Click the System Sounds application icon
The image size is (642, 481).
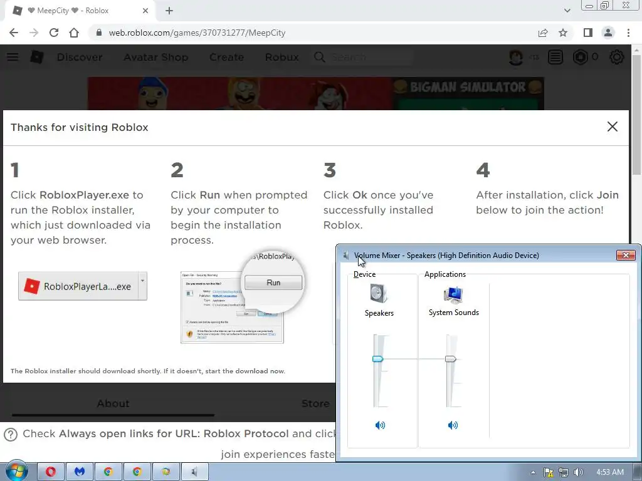(x=453, y=294)
